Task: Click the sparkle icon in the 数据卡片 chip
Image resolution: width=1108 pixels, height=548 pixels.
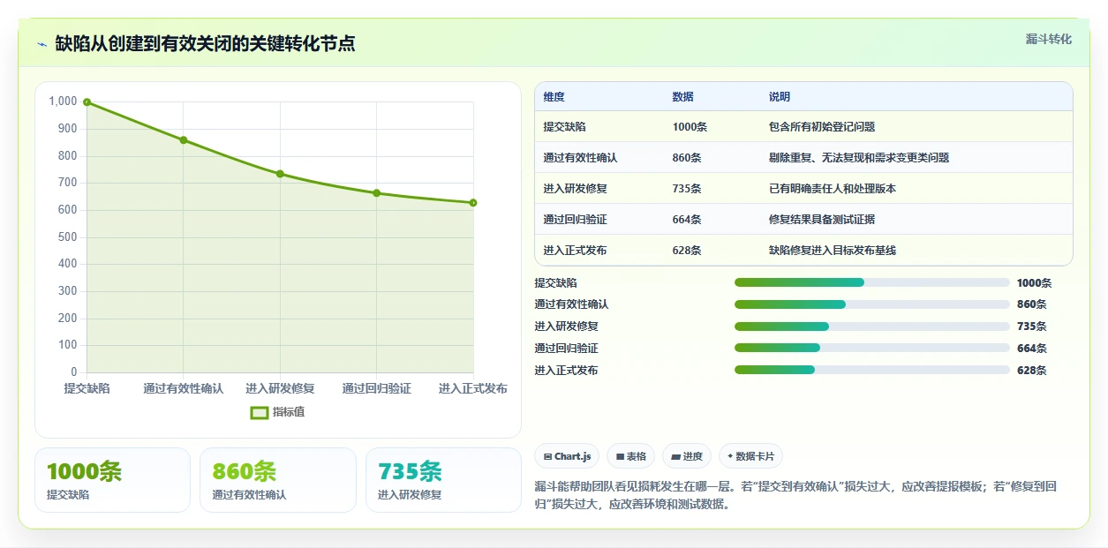Action: click(x=730, y=456)
